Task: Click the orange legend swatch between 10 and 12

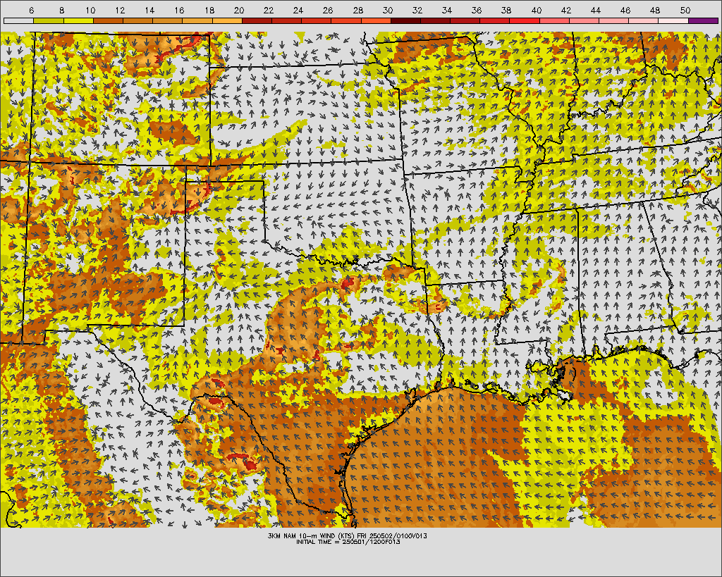Action: 108,20
